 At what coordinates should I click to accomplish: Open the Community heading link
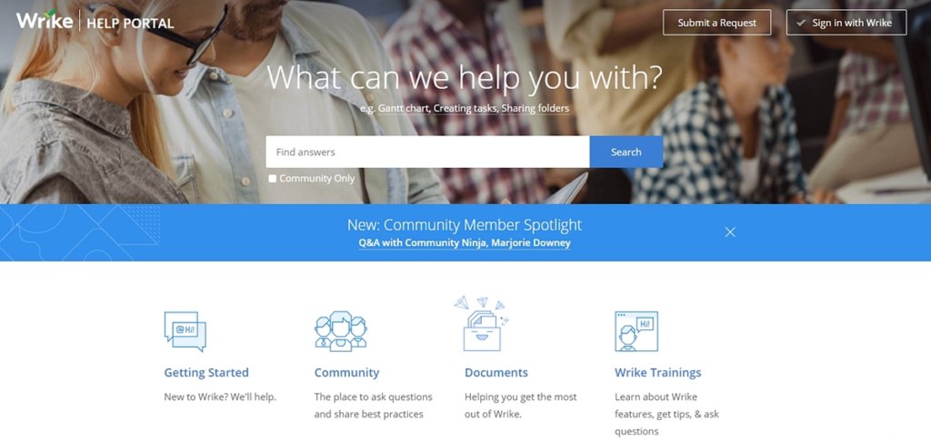coord(346,373)
